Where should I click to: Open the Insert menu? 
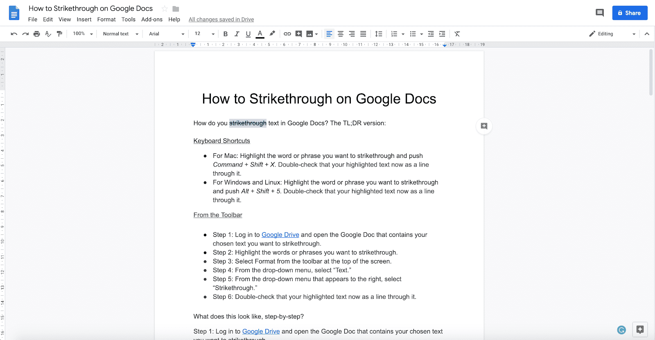coord(84,19)
